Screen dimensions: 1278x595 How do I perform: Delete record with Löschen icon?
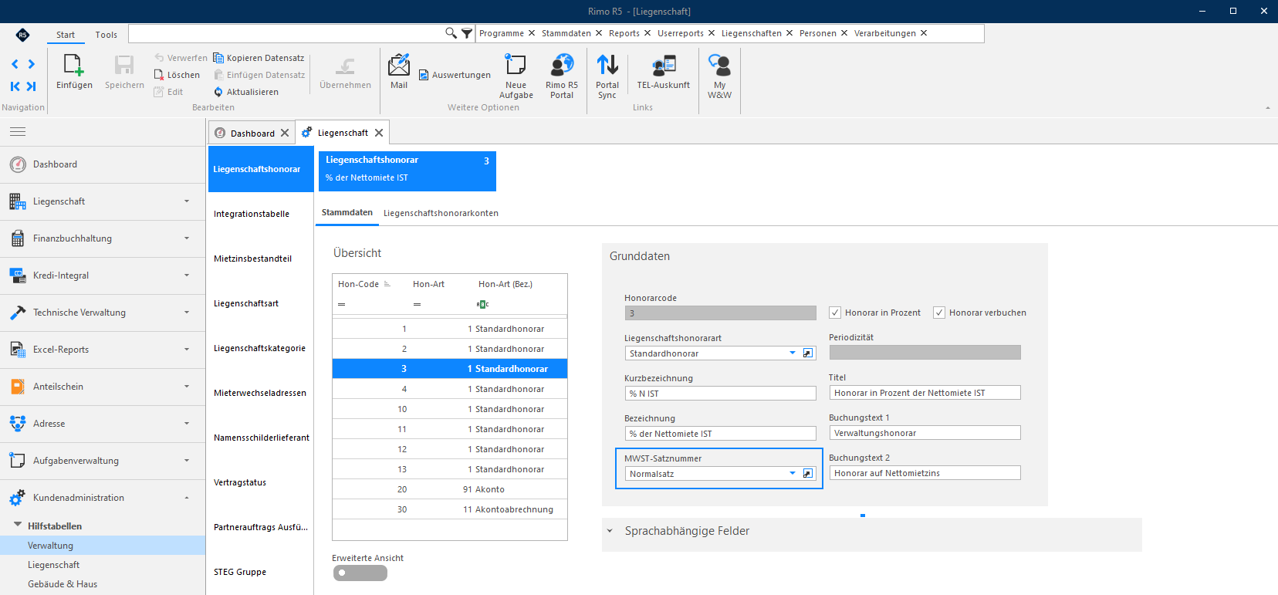(159, 75)
